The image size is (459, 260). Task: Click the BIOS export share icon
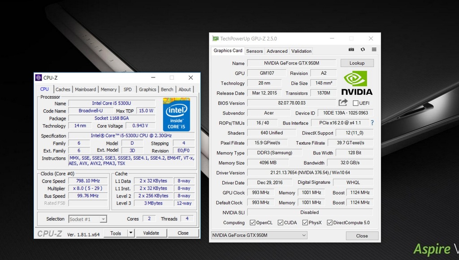tap(343, 103)
